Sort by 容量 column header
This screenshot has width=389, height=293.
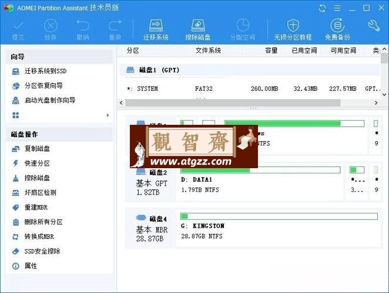point(271,50)
